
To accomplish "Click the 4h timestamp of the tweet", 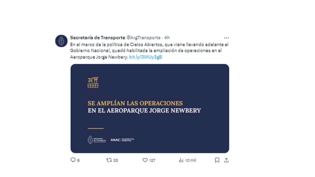I will [167, 38].
